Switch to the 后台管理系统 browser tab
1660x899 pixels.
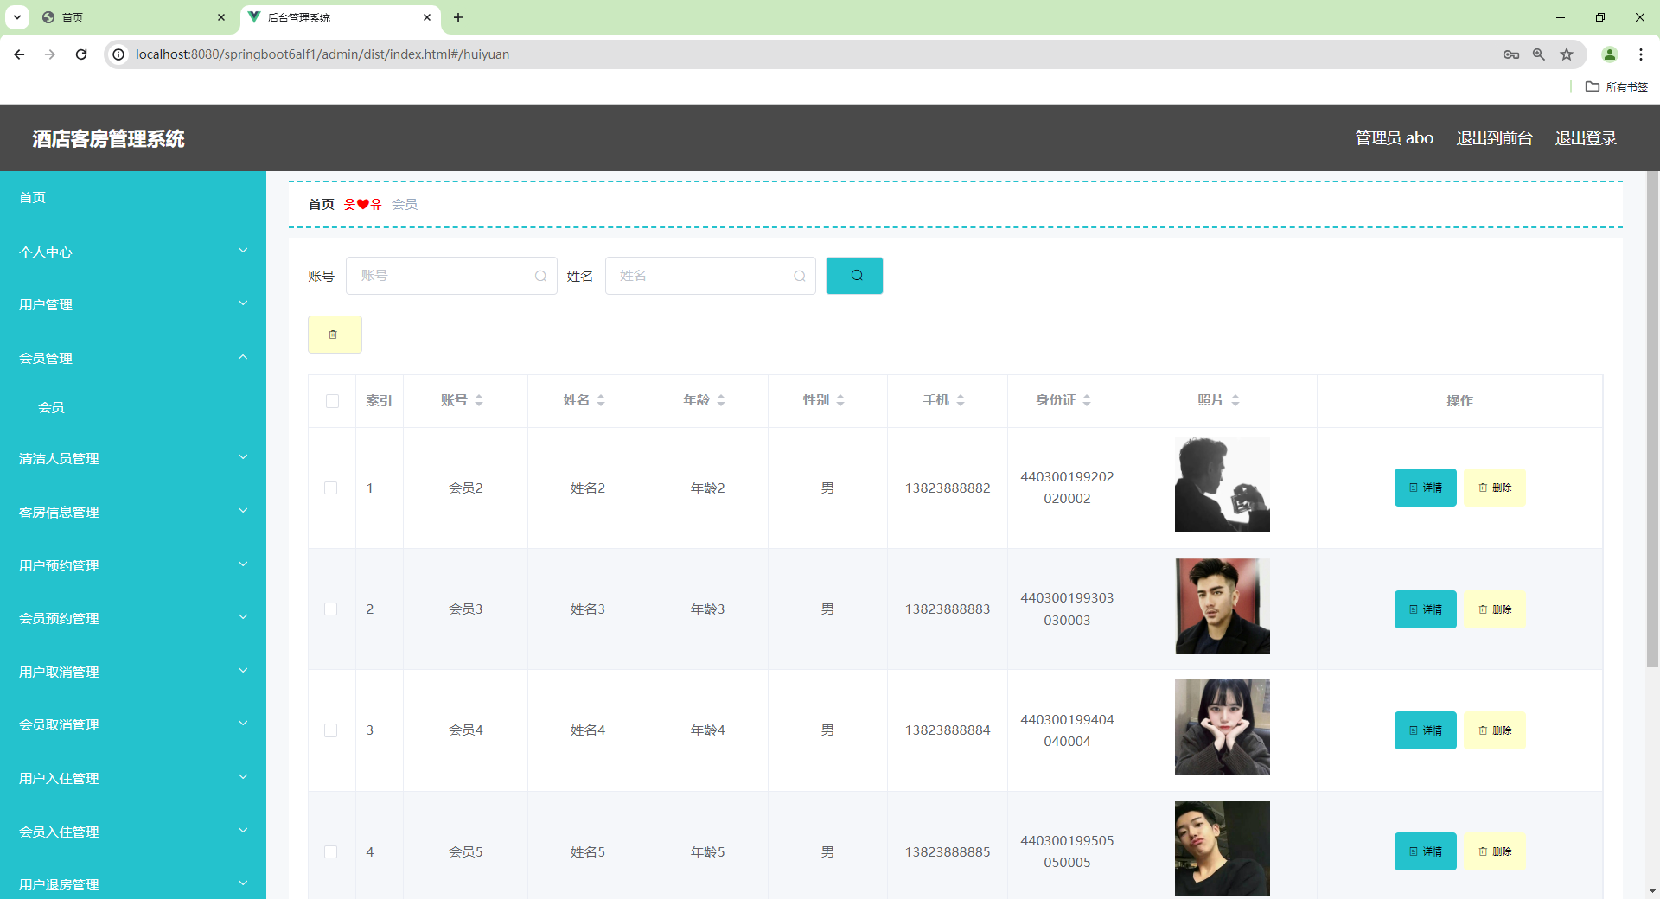click(x=329, y=17)
